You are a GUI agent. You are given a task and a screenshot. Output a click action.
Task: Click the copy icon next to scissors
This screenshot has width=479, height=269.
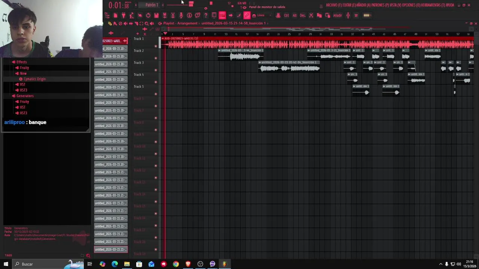pos(319,15)
